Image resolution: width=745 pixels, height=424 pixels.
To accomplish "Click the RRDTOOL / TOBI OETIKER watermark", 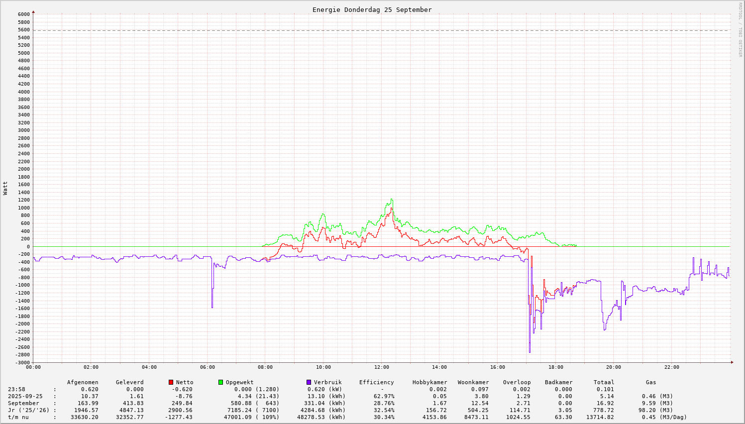I will 740,29.
